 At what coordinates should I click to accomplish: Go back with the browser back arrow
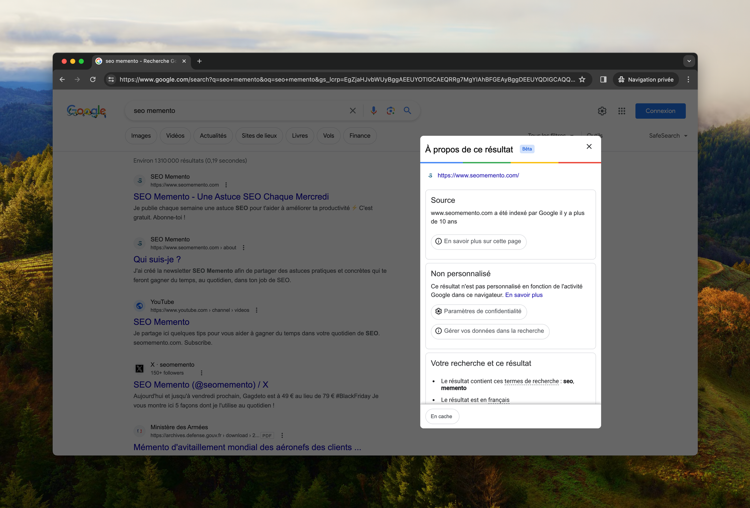pos(62,80)
